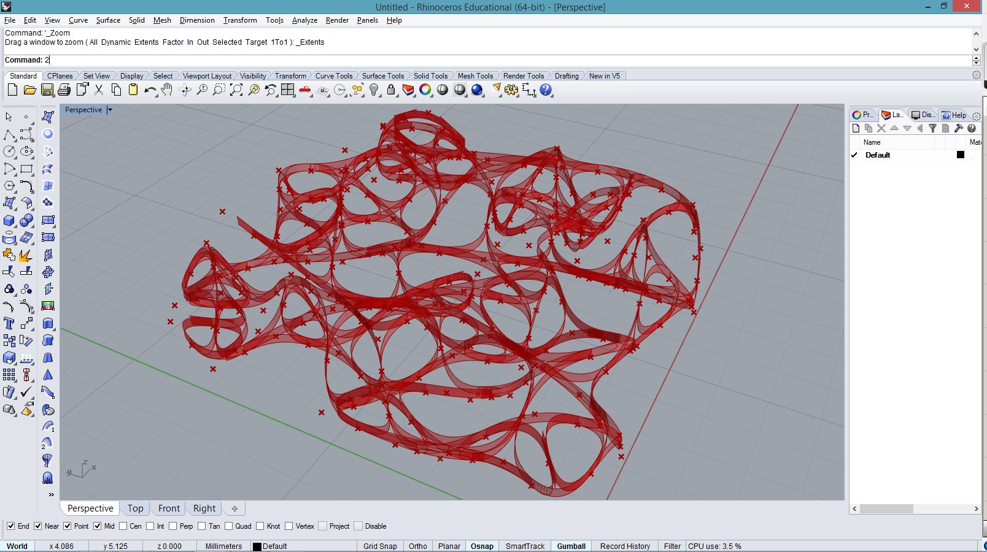Disable the End osnap checkbox
The height and width of the screenshot is (552, 987).
[10, 526]
